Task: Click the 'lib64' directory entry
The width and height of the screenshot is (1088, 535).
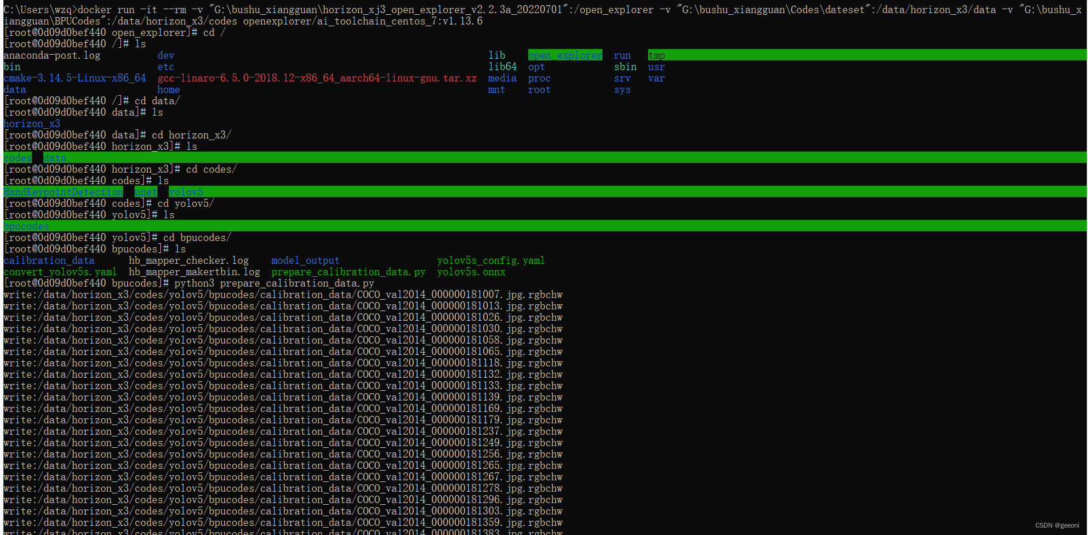Action: [503, 67]
